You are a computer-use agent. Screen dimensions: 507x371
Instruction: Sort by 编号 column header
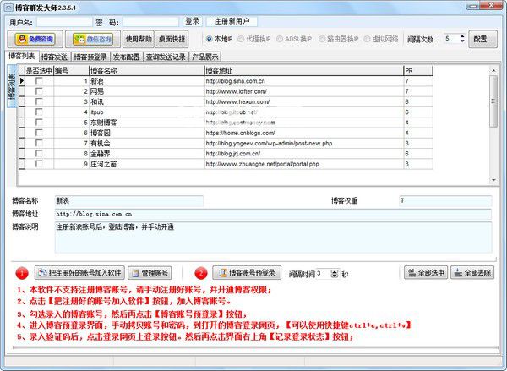pyautogui.click(x=71, y=70)
